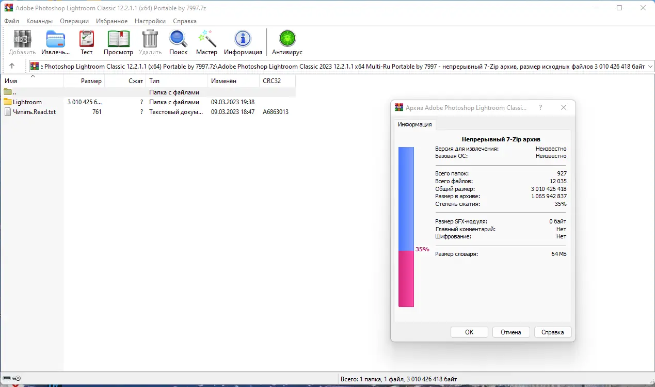Viewport: 655px width, 387px height.
Task: Click the status bar total summary text
Action: click(x=399, y=379)
